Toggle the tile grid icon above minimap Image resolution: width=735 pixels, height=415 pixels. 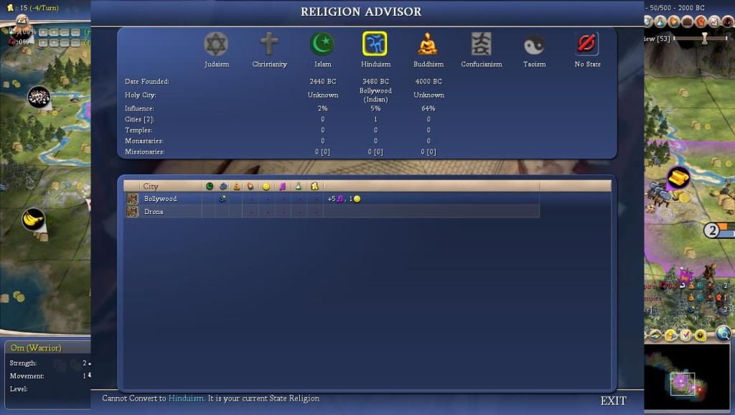pos(655,335)
